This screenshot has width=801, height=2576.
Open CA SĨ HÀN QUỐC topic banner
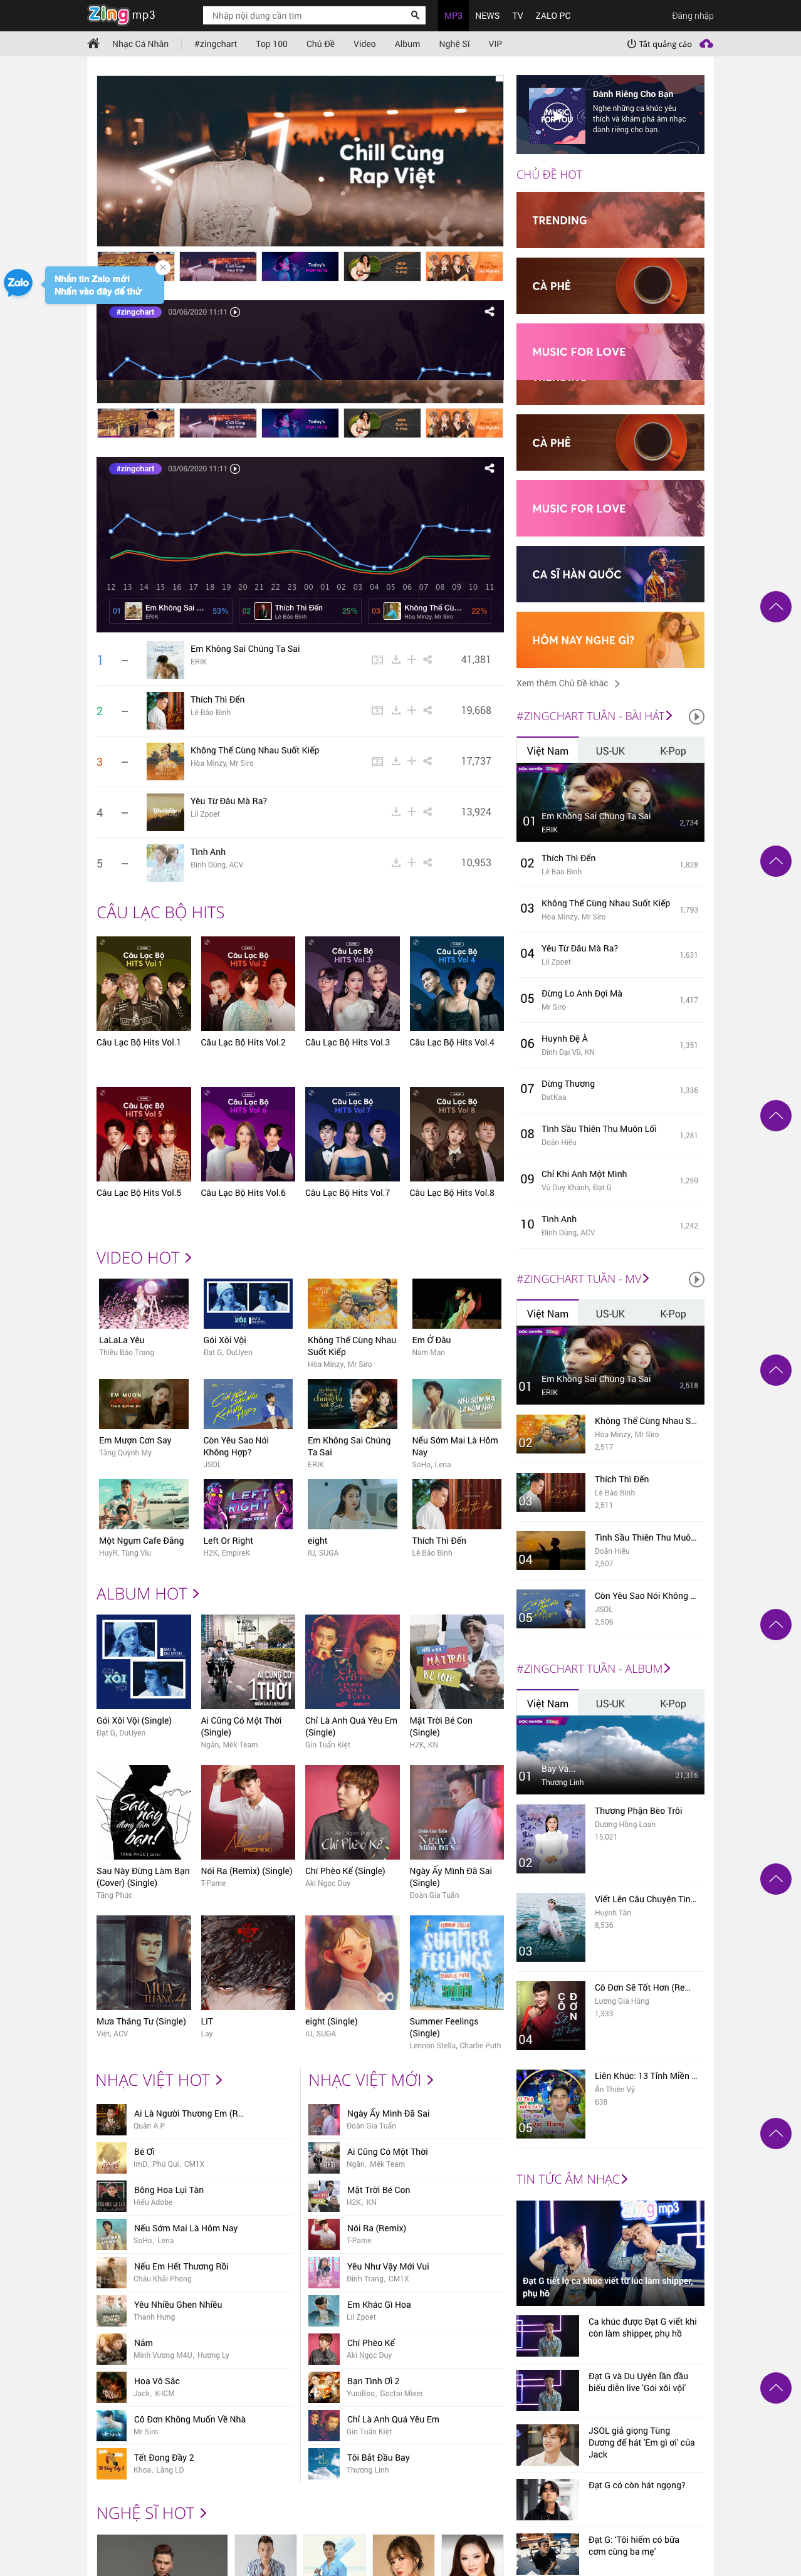pyautogui.click(x=610, y=574)
